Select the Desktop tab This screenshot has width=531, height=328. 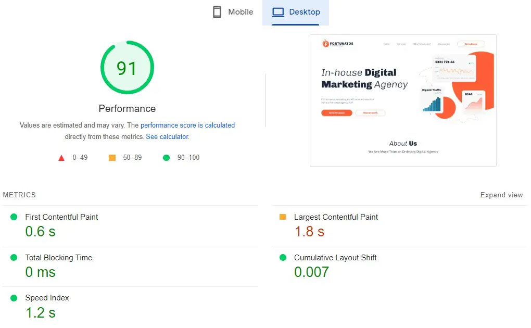click(296, 12)
